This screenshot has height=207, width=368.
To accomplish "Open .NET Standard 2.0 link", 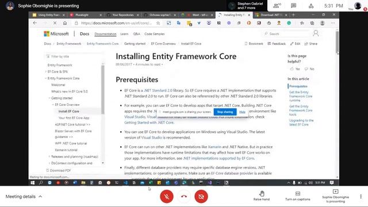I will point(158,90).
